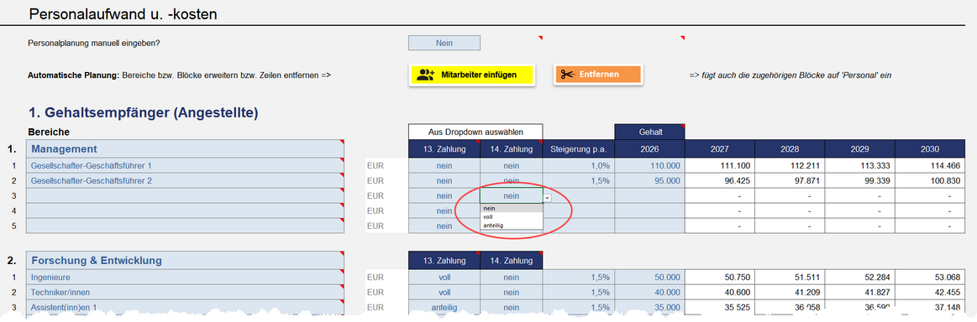Click the 'Personalaufwand u. -kosten' title
This screenshot has height=322, width=977.
coord(123,13)
